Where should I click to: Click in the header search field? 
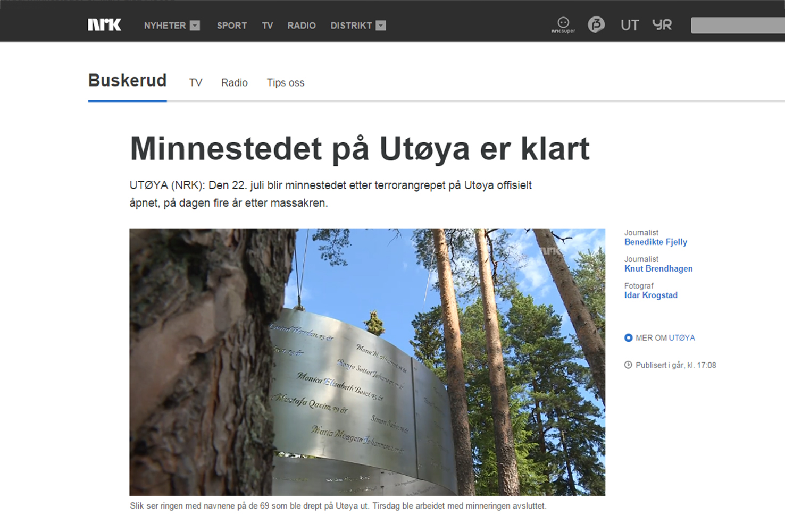pos(737,26)
